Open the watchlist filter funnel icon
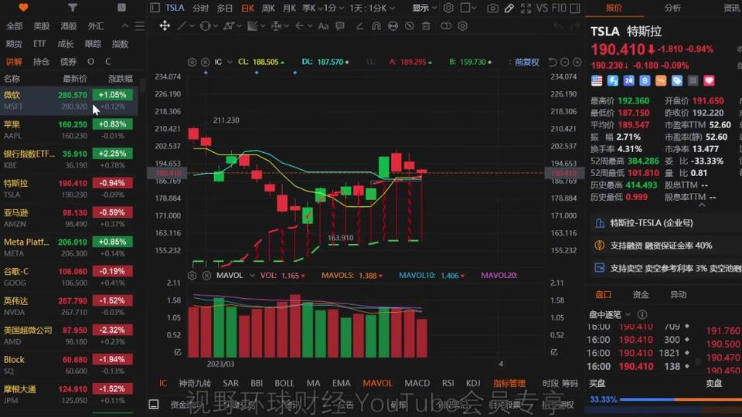742x417 pixels. (x=73, y=8)
